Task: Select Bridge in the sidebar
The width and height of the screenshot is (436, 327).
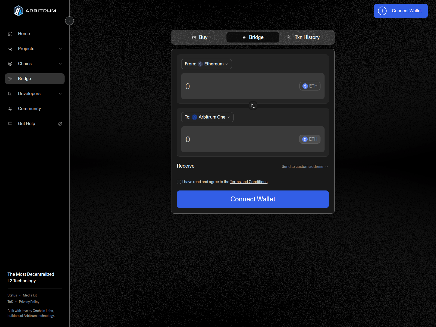Action: (35, 79)
